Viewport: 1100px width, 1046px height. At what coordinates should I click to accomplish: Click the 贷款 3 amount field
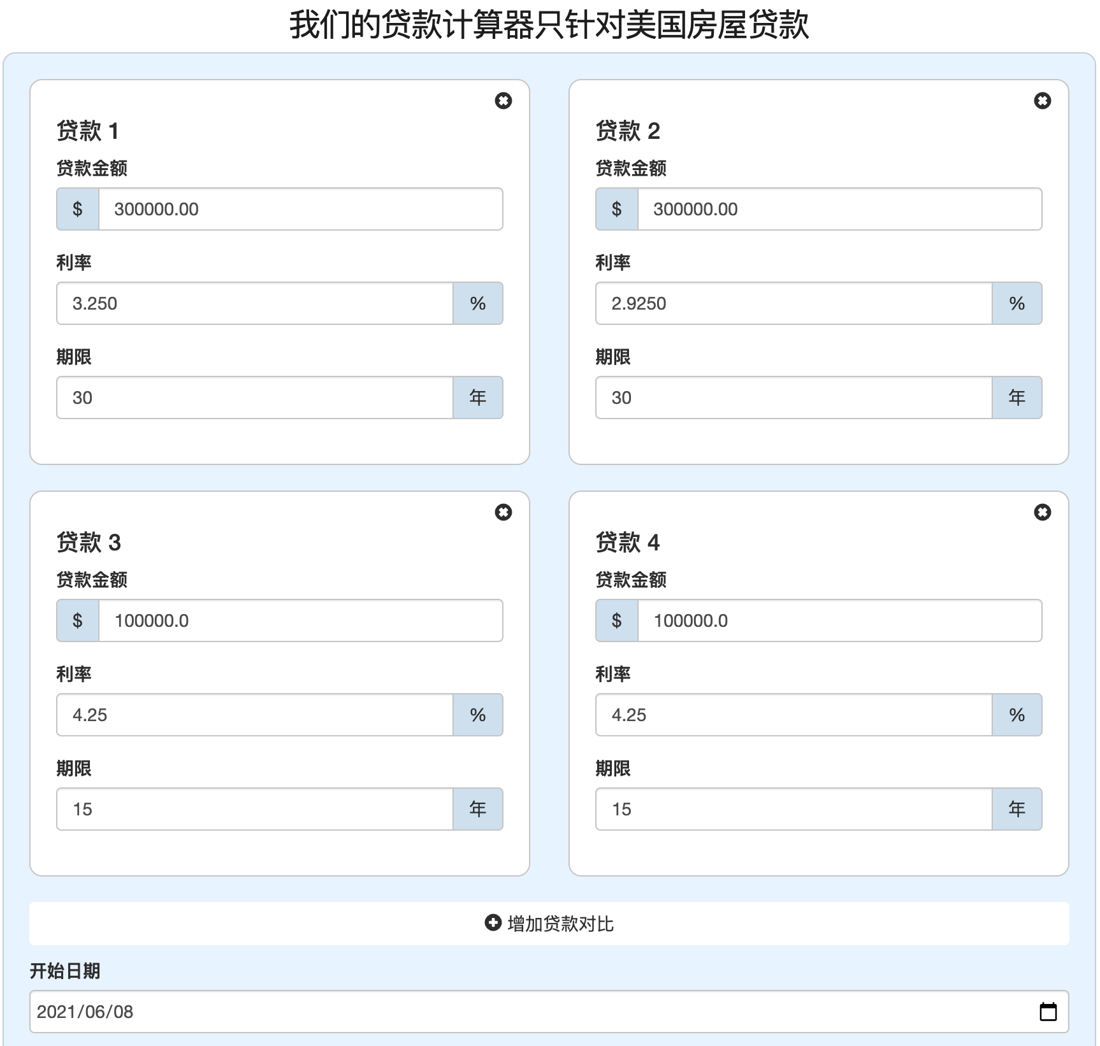[x=300, y=620]
